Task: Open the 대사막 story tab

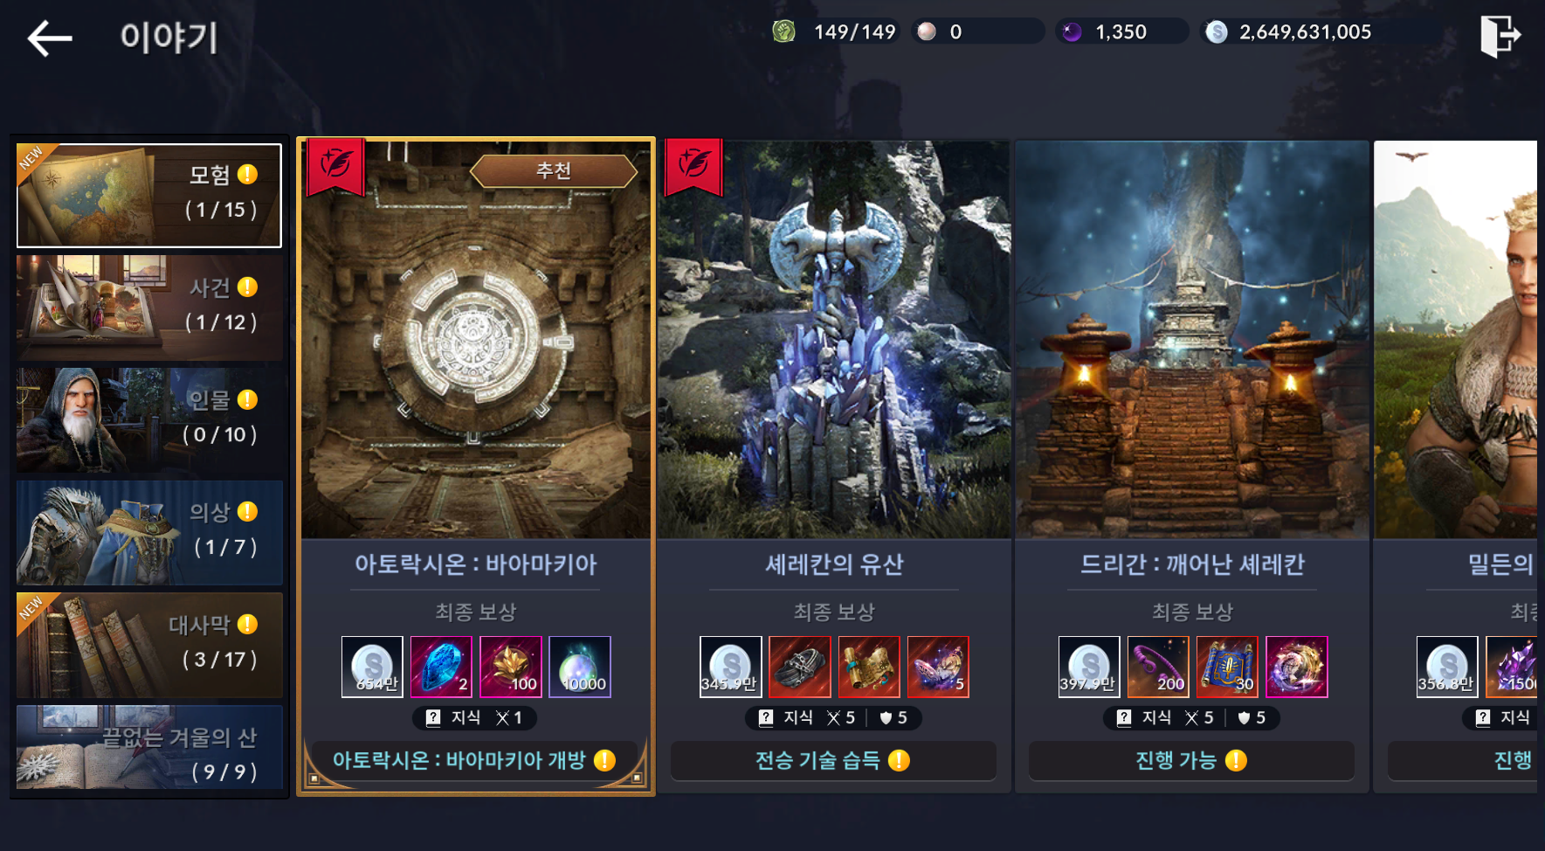Action: pyautogui.click(x=149, y=645)
